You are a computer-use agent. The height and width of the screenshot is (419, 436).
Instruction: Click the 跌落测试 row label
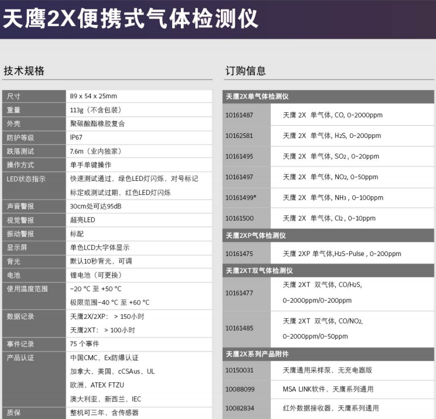pyautogui.click(x=20, y=151)
